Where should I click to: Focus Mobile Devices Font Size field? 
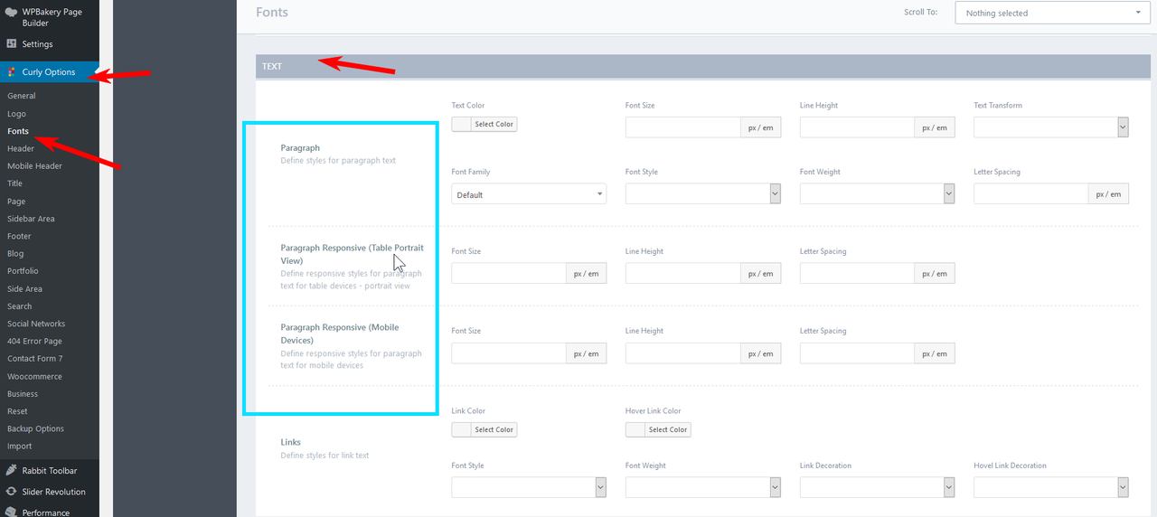pos(509,353)
